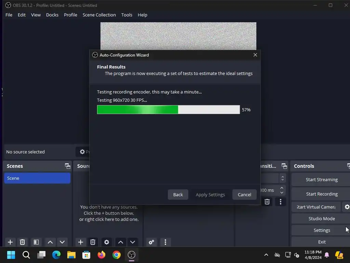Click the transition duration ms field

(269, 190)
